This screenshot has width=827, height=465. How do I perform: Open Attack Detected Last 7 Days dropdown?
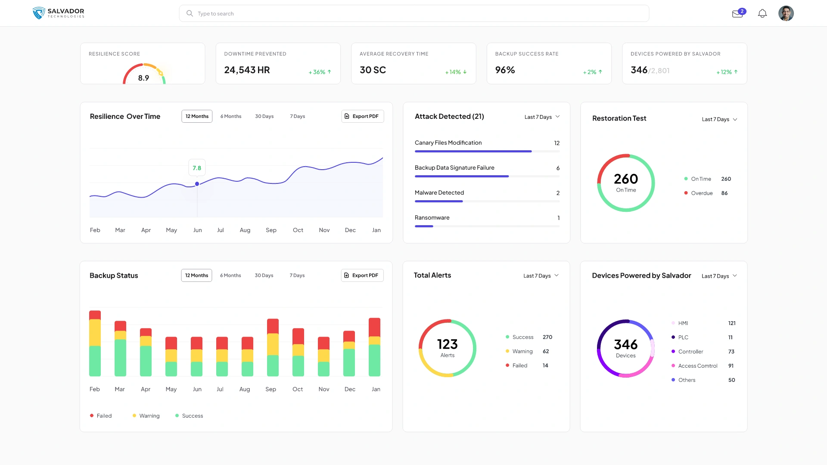(542, 117)
